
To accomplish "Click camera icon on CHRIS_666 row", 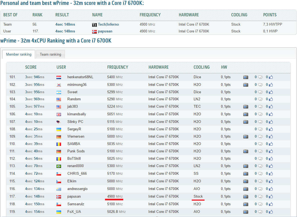I will [246, 174].
